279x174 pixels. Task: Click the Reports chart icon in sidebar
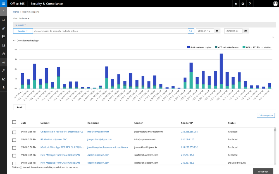pos(4,79)
